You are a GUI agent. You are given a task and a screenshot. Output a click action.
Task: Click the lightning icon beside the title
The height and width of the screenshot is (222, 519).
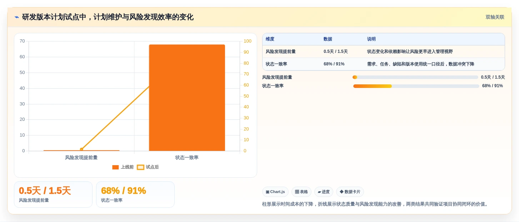[x=17, y=17]
